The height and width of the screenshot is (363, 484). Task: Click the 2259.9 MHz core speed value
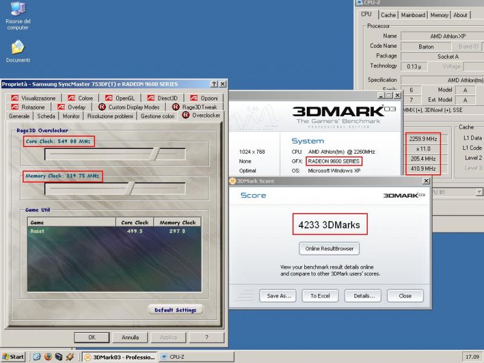(423, 139)
